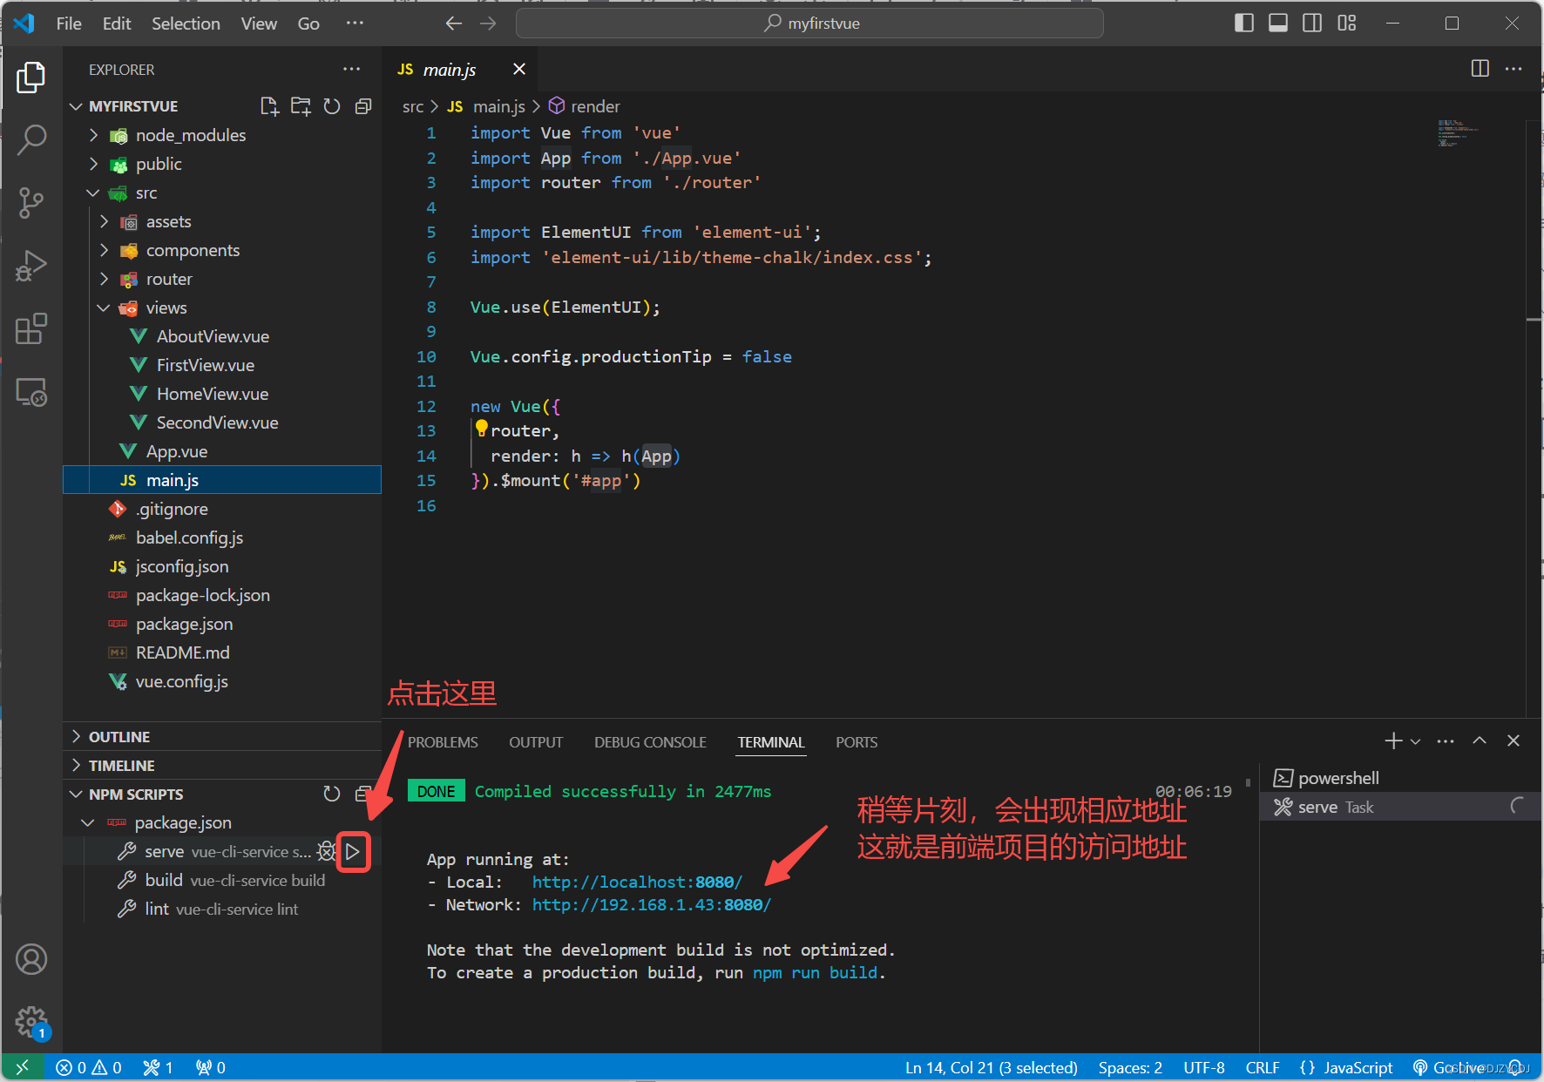Open the View menu
The image size is (1544, 1082).
click(x=259, y=24)
